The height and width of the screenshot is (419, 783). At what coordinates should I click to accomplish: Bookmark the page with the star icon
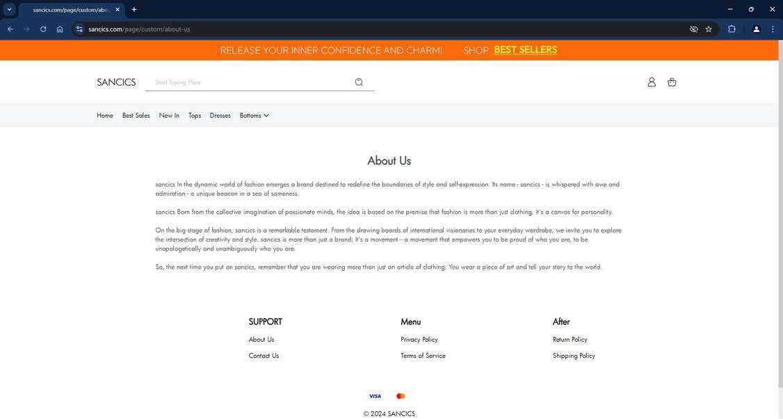point(708,29)
